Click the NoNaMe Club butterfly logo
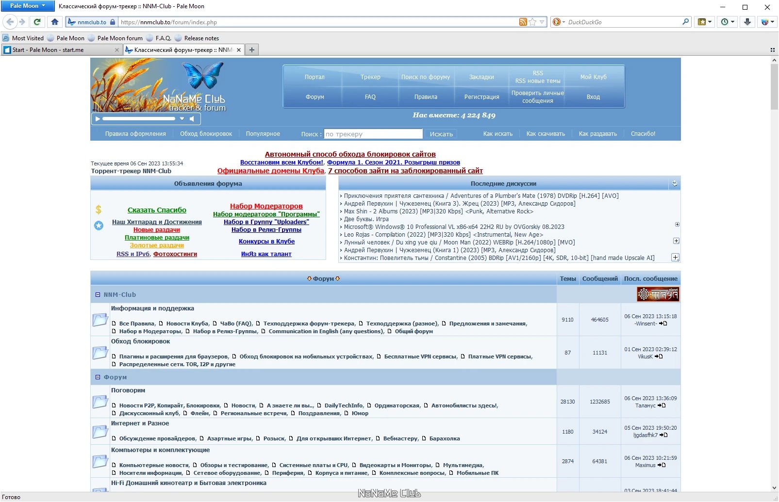Screen dimensions: 779x502 pos(202,75)
